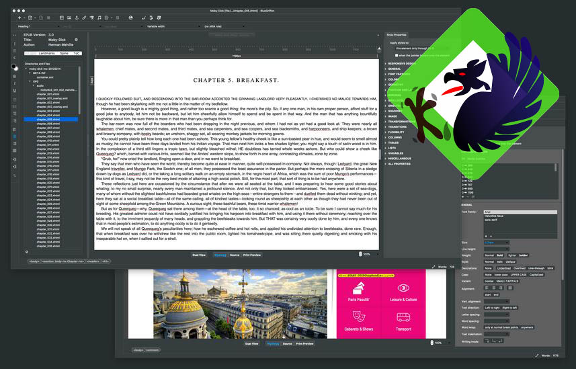Click the globe browse icon in toolbar
This screenshot has height=369, width=576.
coord(131,17)
